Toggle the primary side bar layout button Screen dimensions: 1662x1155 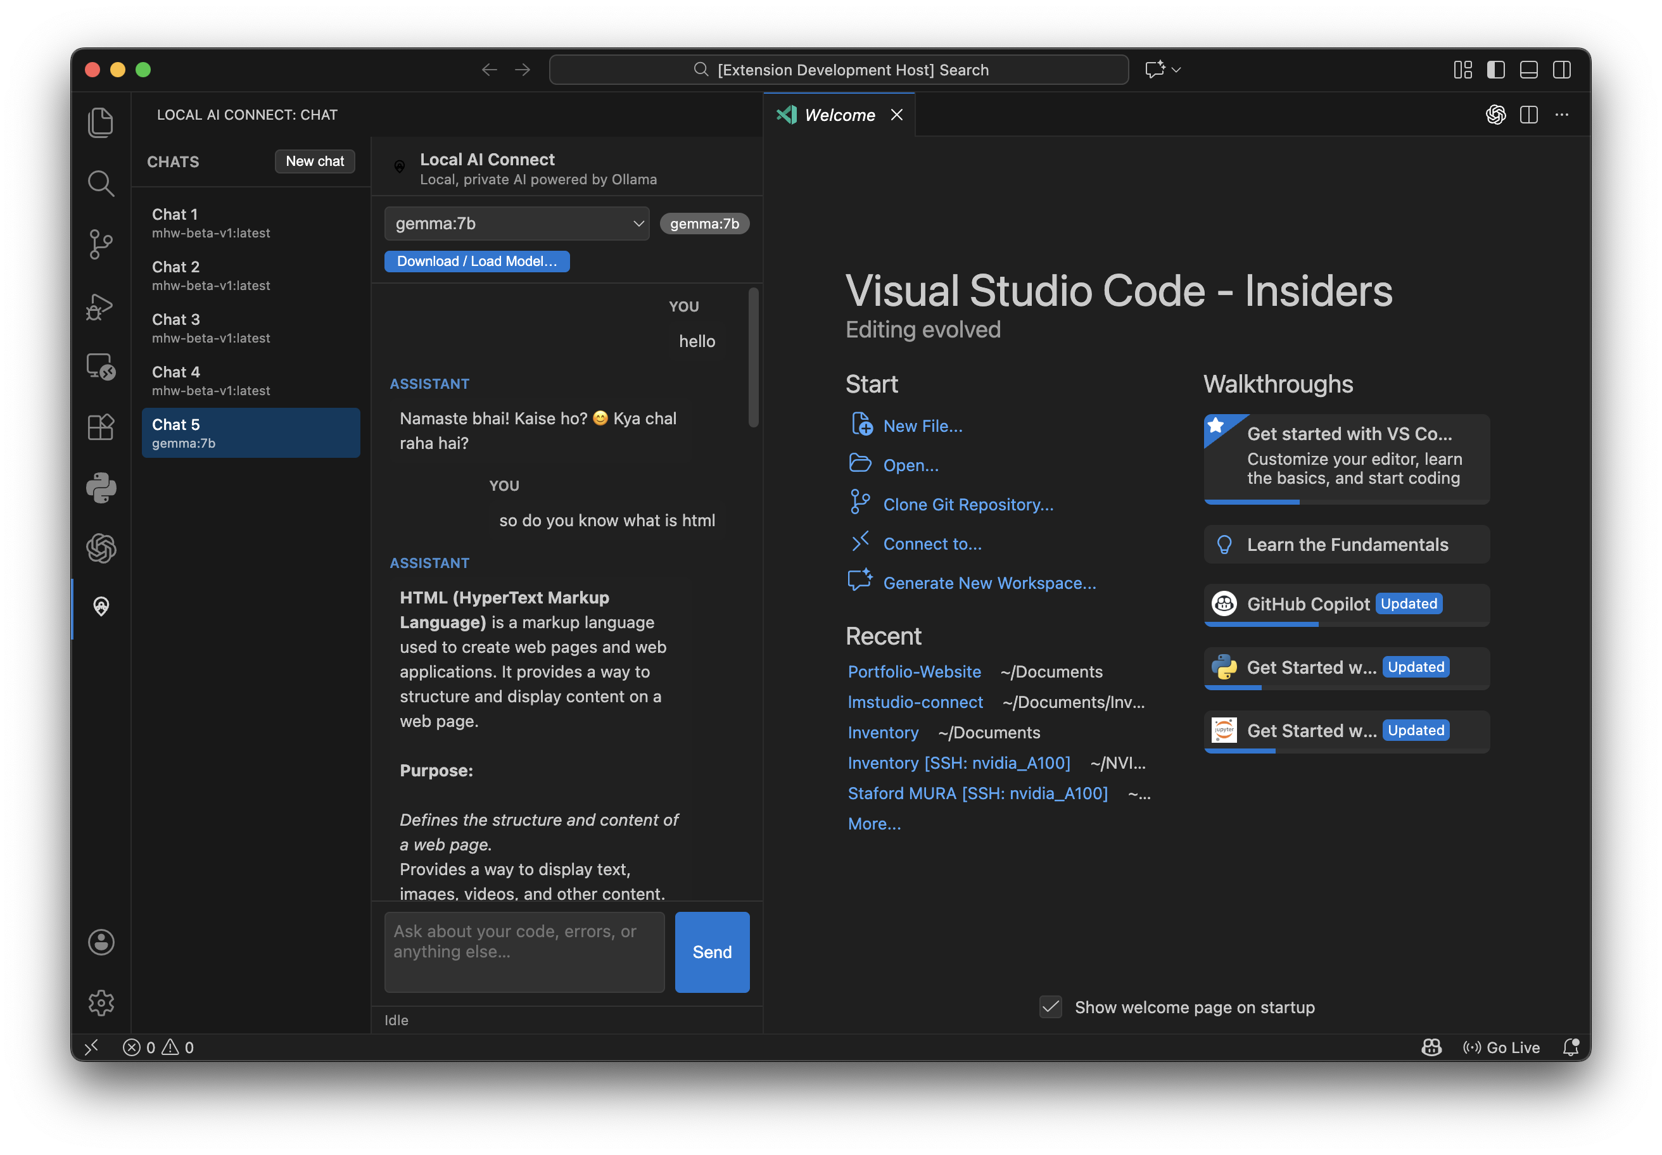(1495, 70)
